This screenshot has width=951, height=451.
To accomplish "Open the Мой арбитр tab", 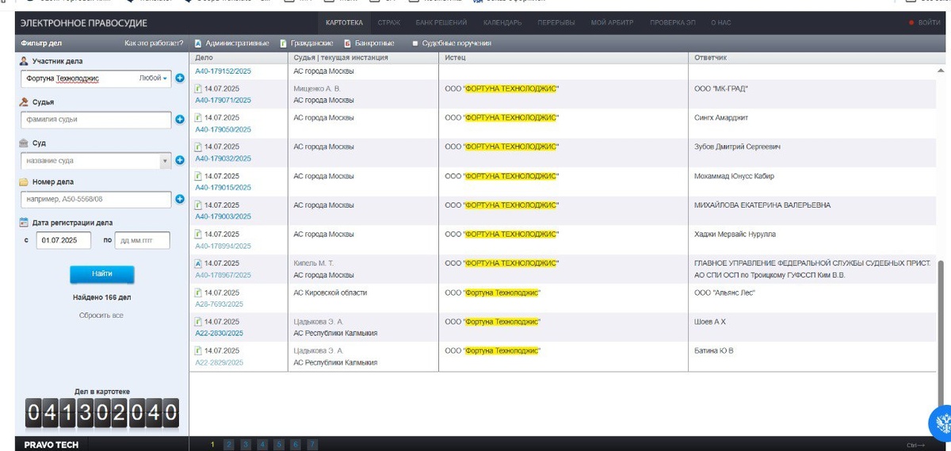I will 612,23.
